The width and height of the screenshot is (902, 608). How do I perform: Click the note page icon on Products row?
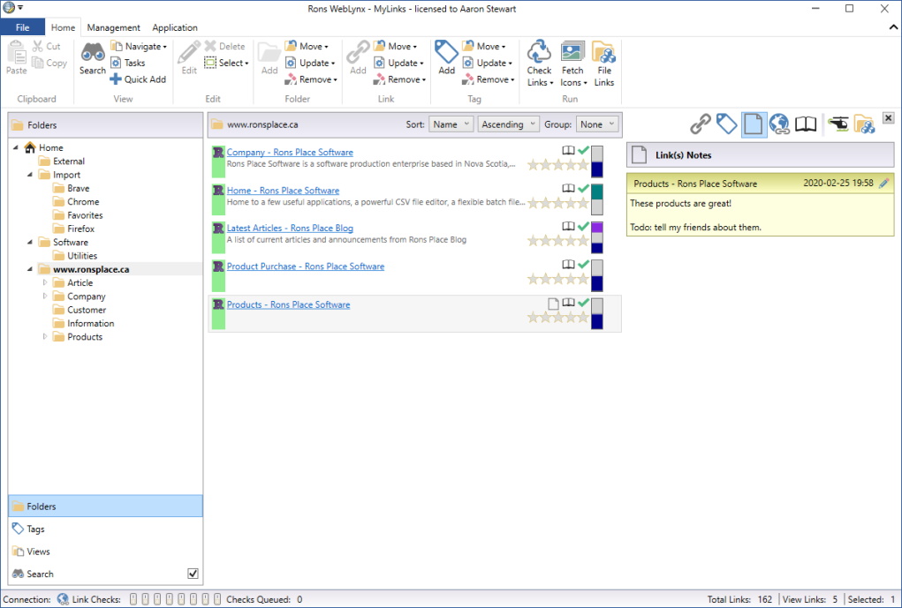click(x=553, y=303)
